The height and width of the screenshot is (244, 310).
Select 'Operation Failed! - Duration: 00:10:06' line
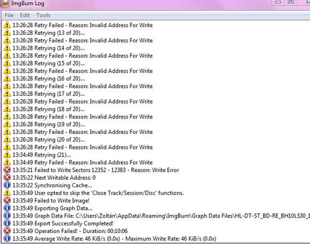click(x=70, y=231)
